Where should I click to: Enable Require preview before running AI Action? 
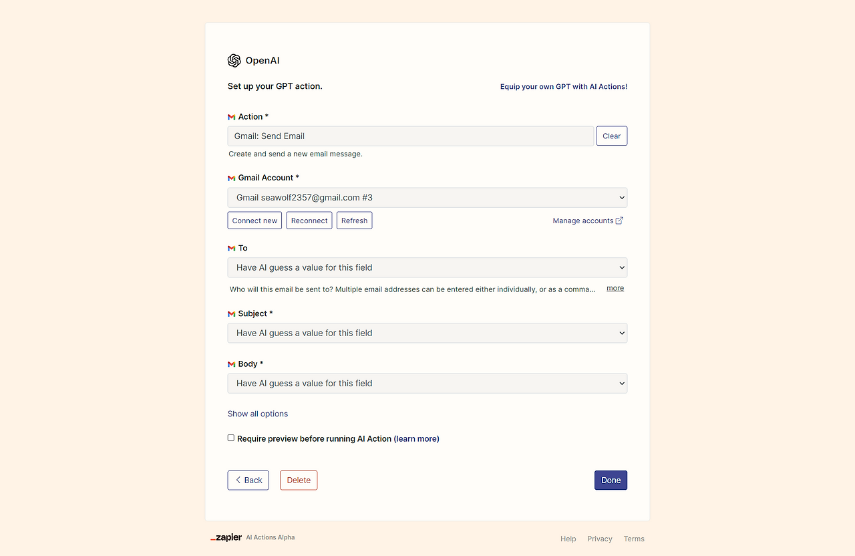coord(230,437)
